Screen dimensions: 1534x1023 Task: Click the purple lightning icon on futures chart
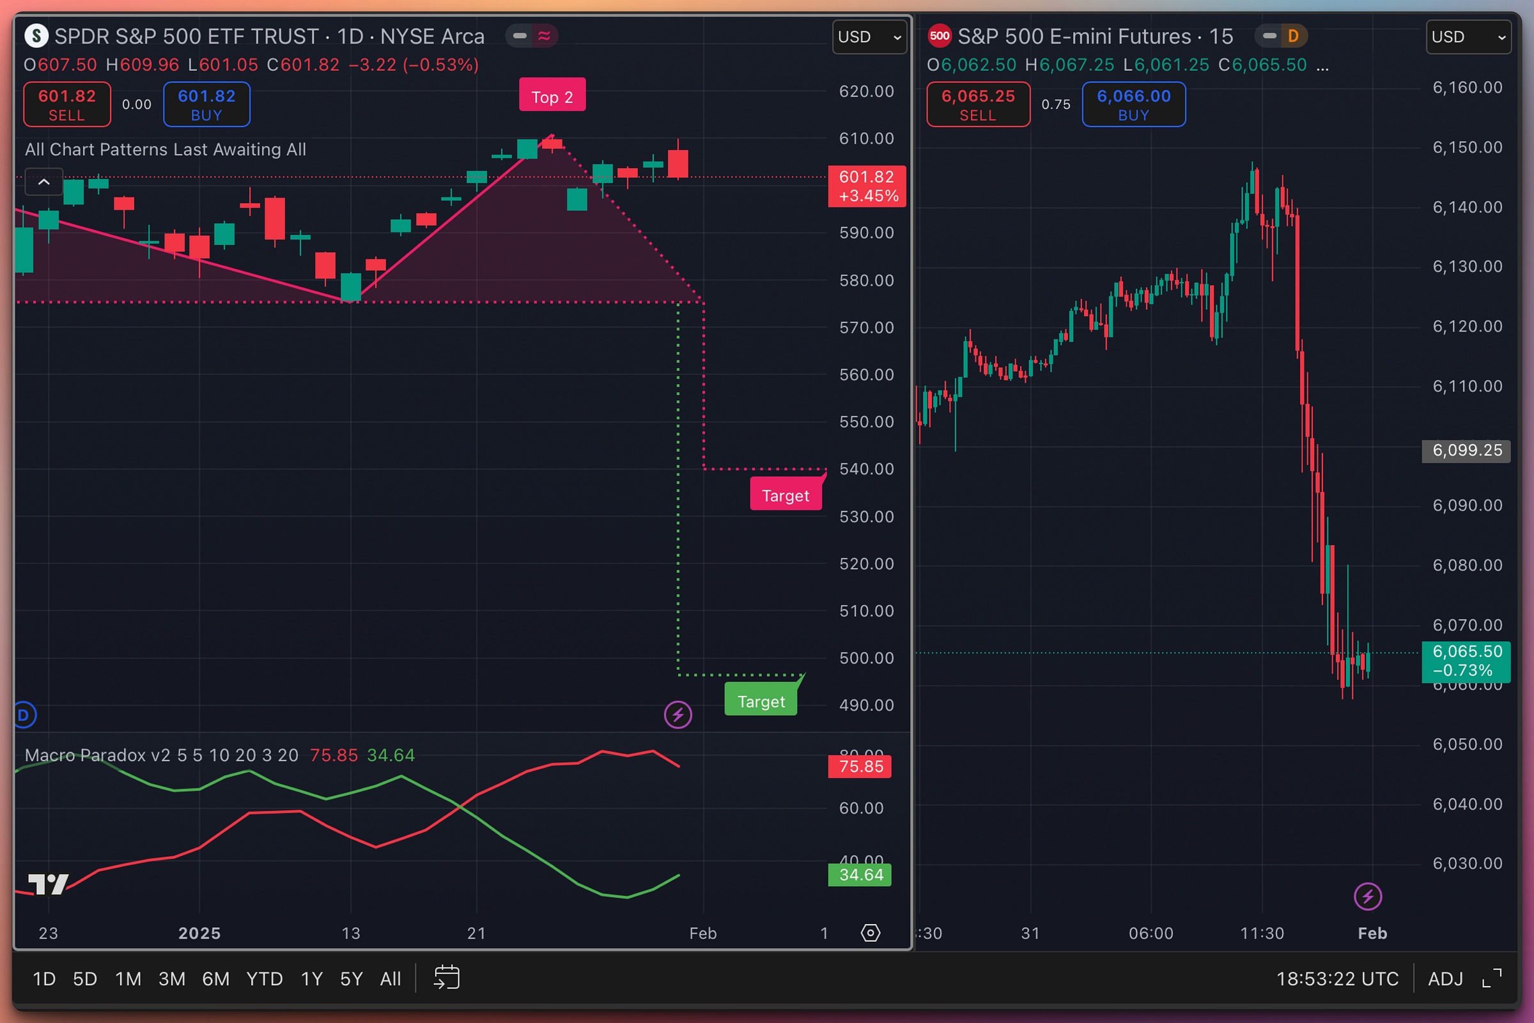[1368, 896]
